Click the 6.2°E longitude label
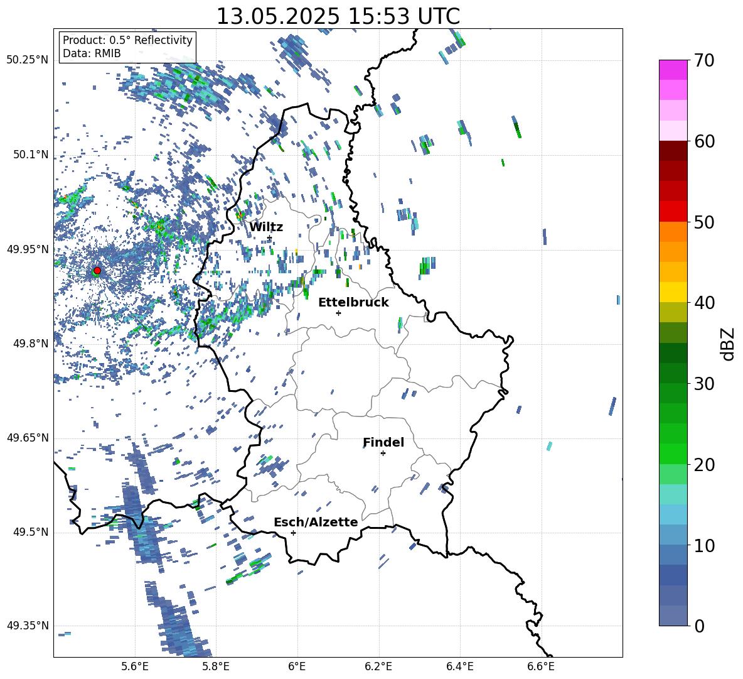743x679 pixels. point(378,666)
